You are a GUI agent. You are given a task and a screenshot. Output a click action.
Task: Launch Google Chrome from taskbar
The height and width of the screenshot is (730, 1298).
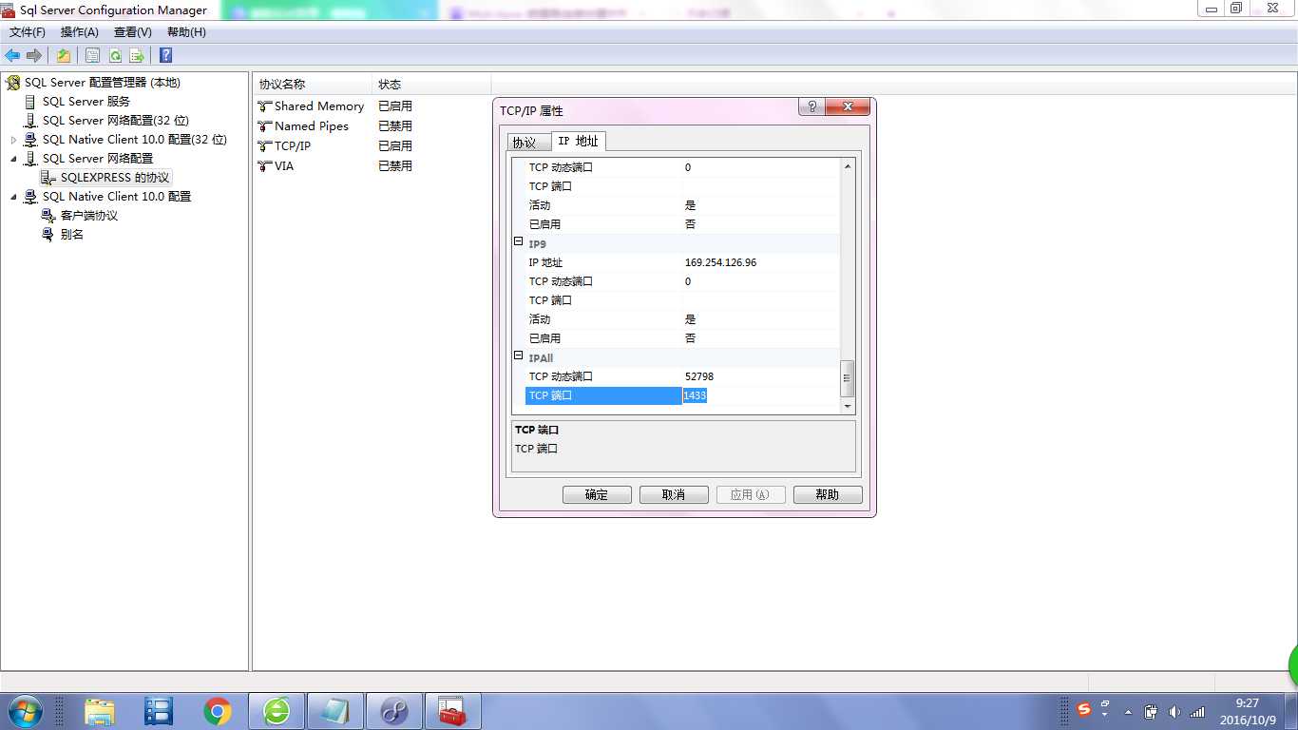point(218,711)
